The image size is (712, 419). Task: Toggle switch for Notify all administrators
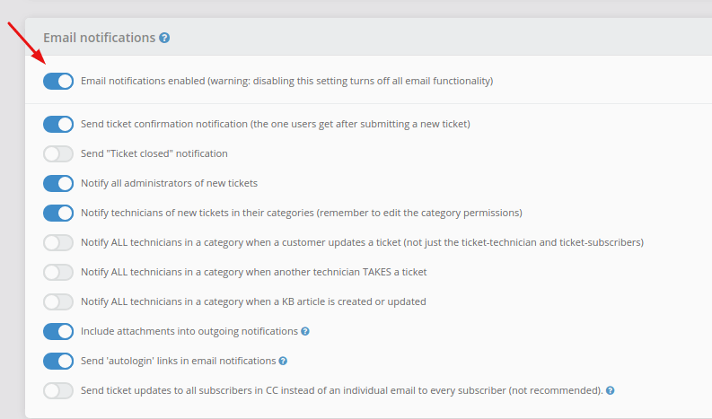point(58,183)
